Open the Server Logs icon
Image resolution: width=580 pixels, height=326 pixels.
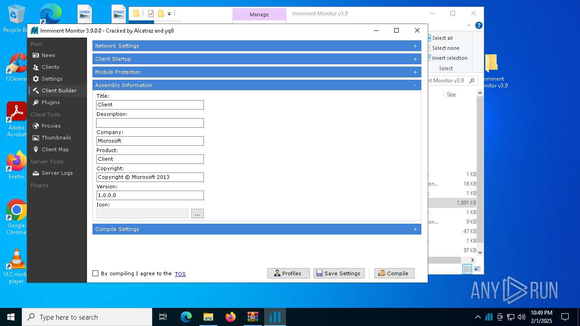pos(36,173)
